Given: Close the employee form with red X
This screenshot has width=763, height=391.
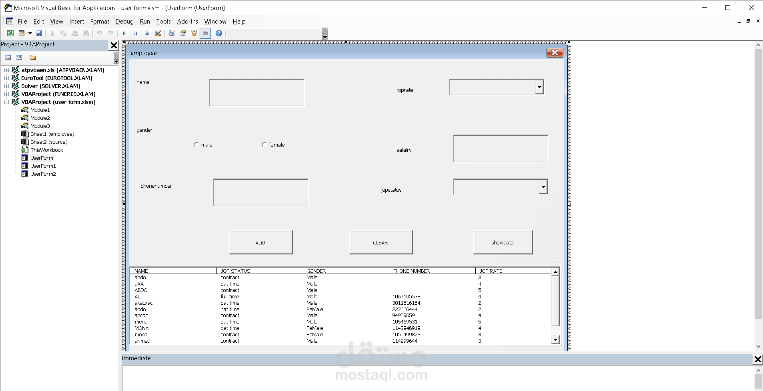Looking at the screenshot, I should coord(555,53).
